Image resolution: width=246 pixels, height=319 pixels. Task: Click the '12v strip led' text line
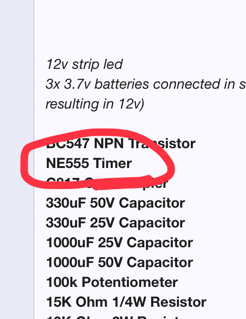coord(85,65)
